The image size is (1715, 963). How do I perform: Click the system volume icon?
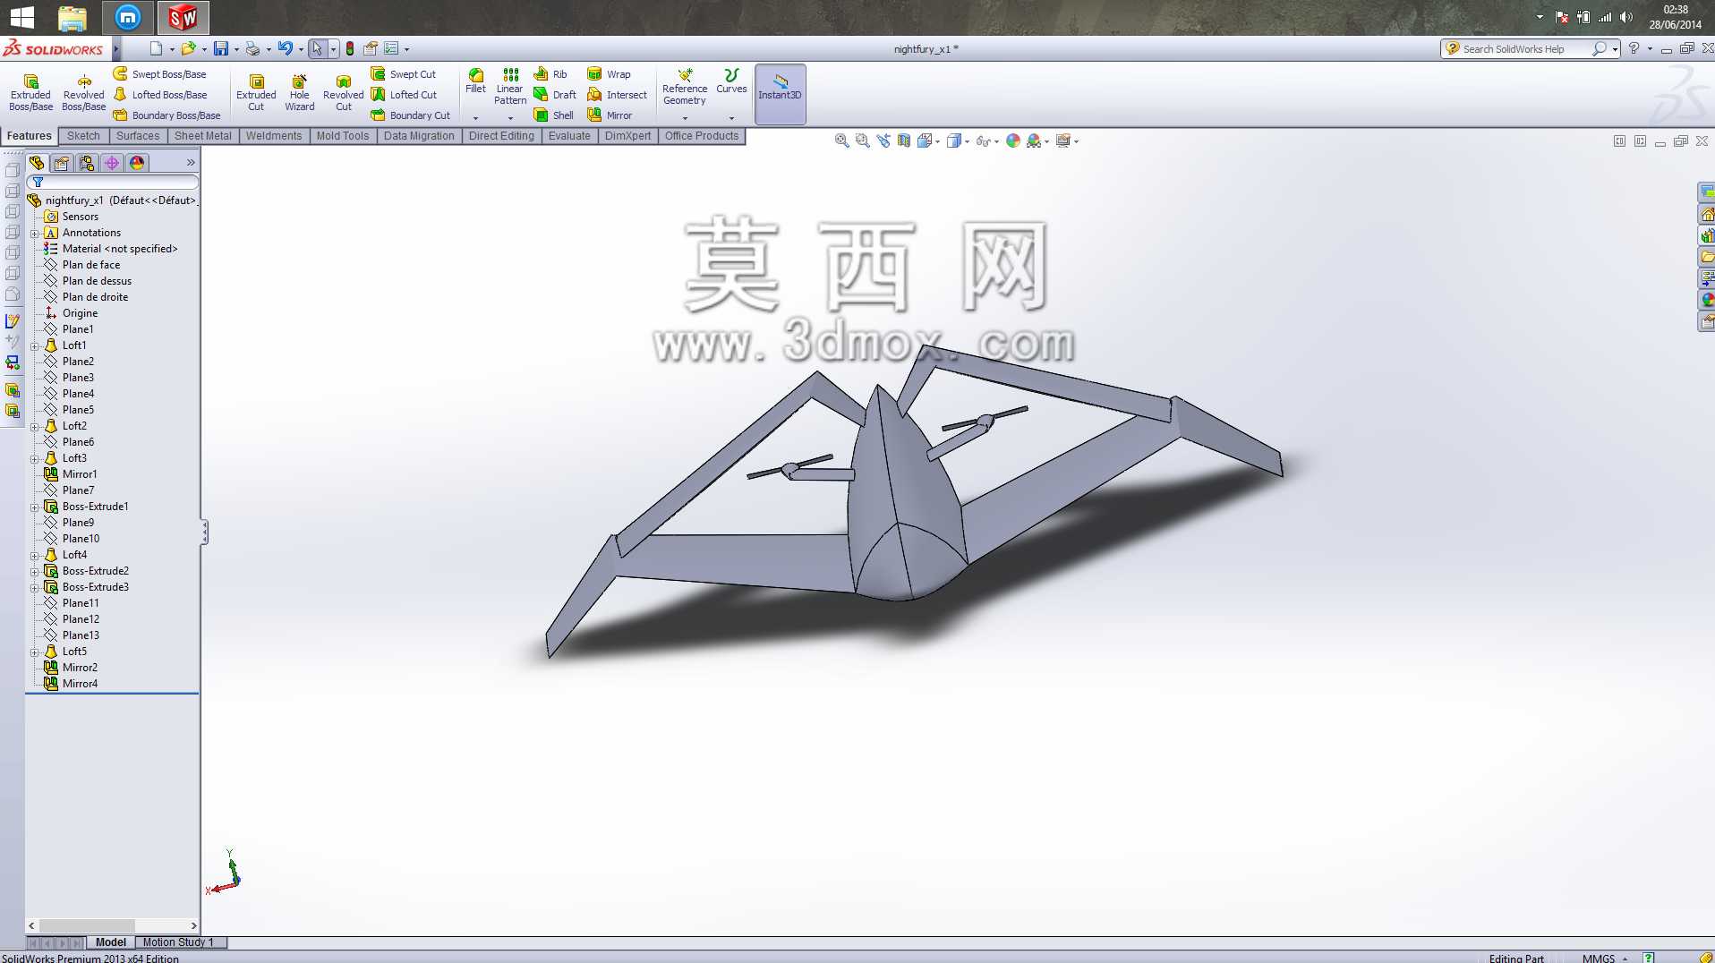(1626, 17)
